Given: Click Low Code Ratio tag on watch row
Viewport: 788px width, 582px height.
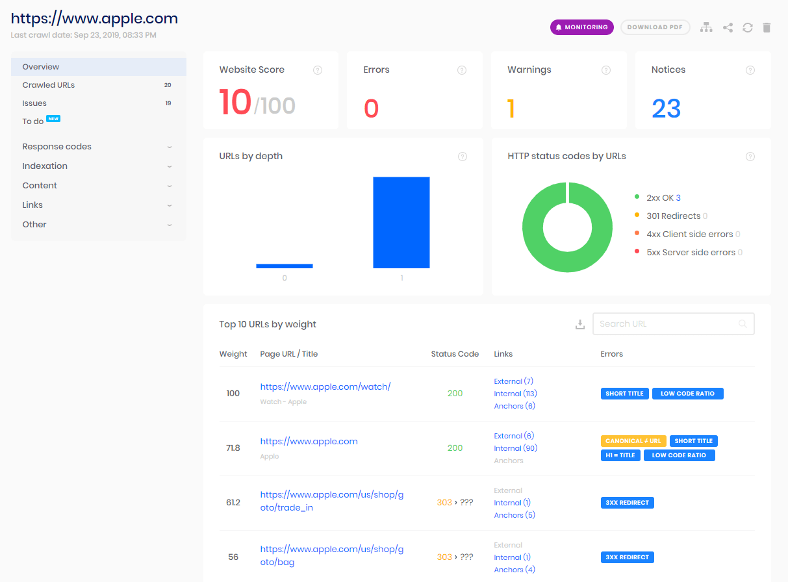Looking at the screenshot, I should (688, 394).
